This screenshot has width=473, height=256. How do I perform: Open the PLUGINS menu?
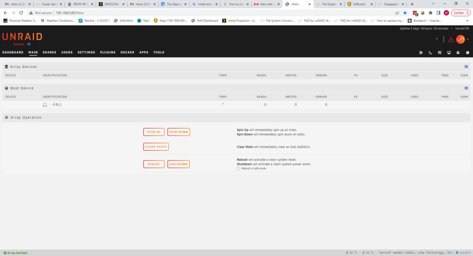click(x=108, y=52)
